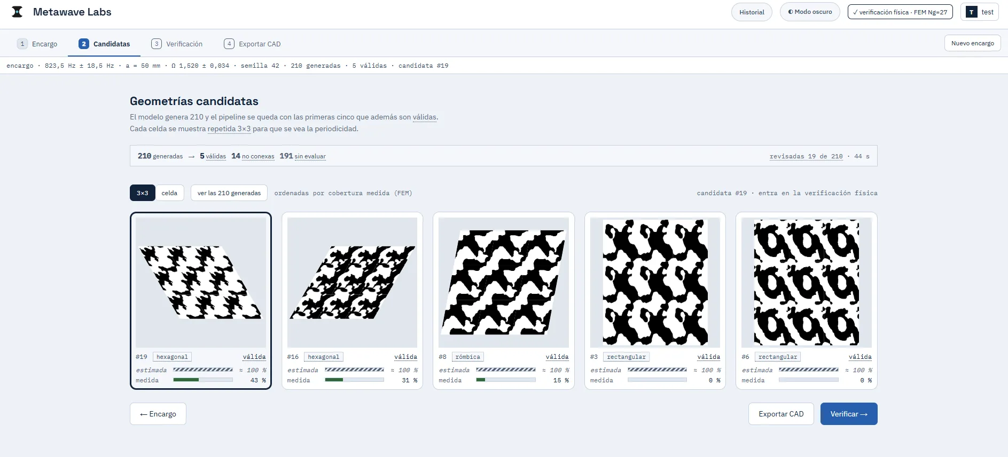Screen dimensions: 1008x457
Task: Click the 15 % medida value
Action: tap(561, 380)
